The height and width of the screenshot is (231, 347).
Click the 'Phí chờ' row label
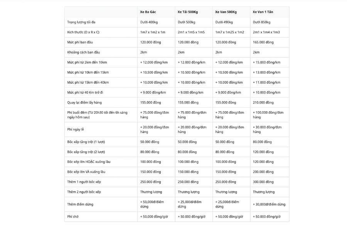click(73, 217)
